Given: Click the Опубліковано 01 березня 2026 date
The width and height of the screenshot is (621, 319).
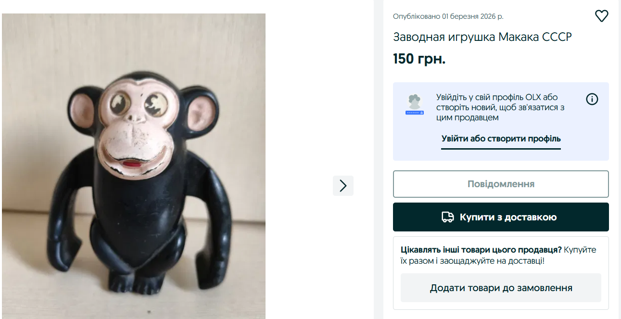Looking at the screenshot, I should point(448,16).
